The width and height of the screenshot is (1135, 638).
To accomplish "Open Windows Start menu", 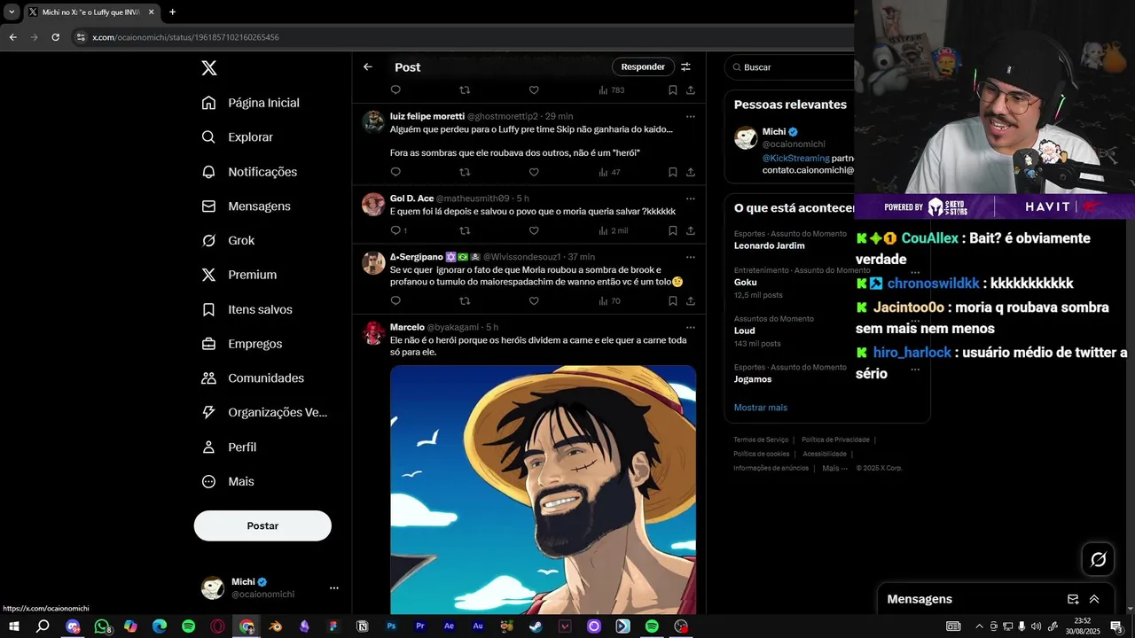I will [13, 626].
